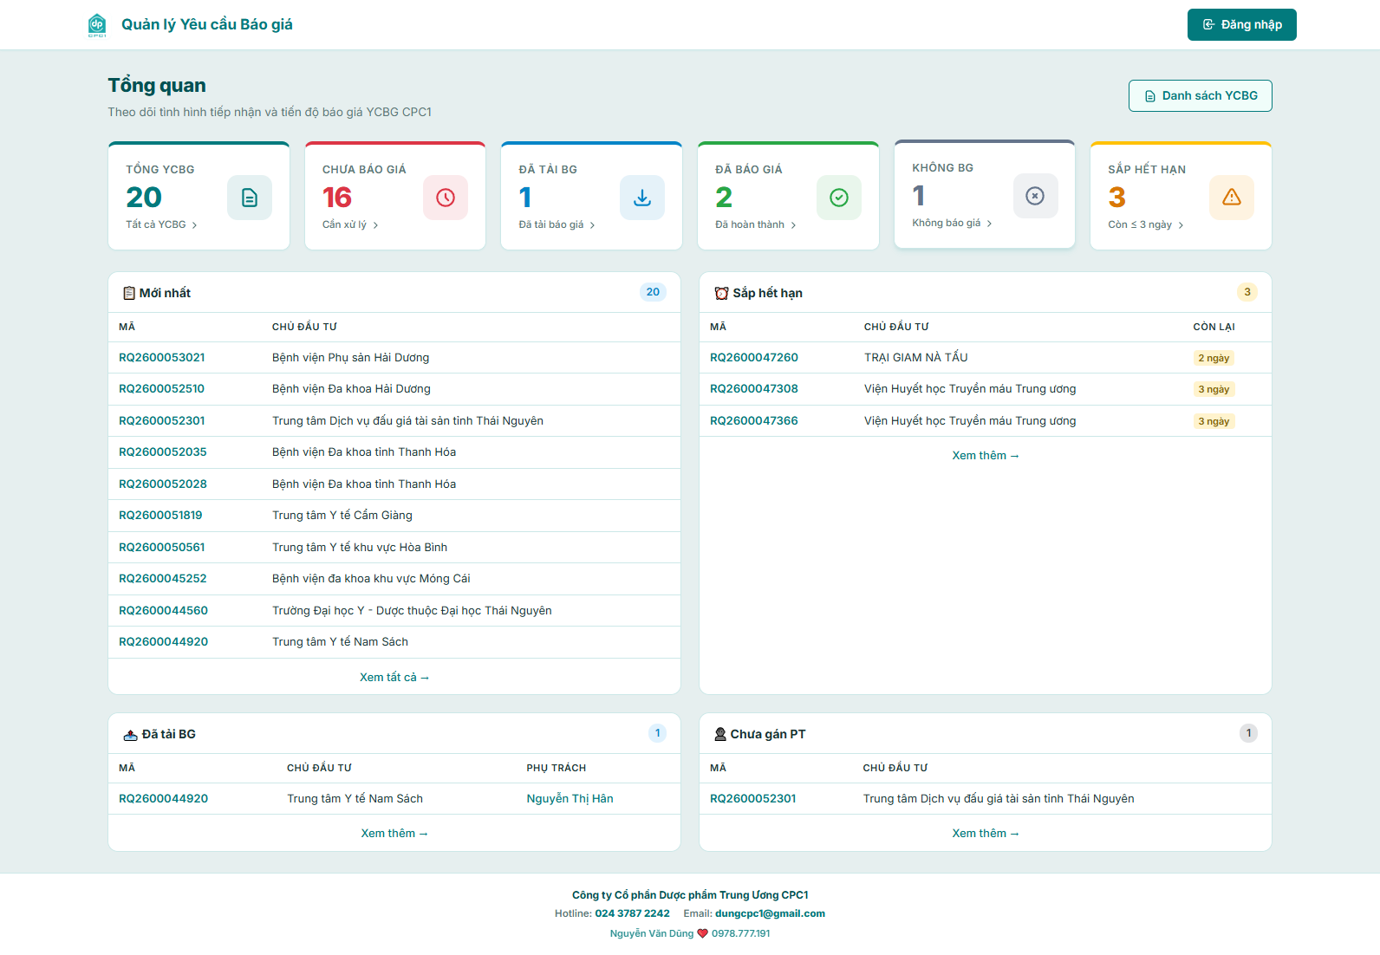Click the count badge 20 in Mới nhất header

(653, 292)
